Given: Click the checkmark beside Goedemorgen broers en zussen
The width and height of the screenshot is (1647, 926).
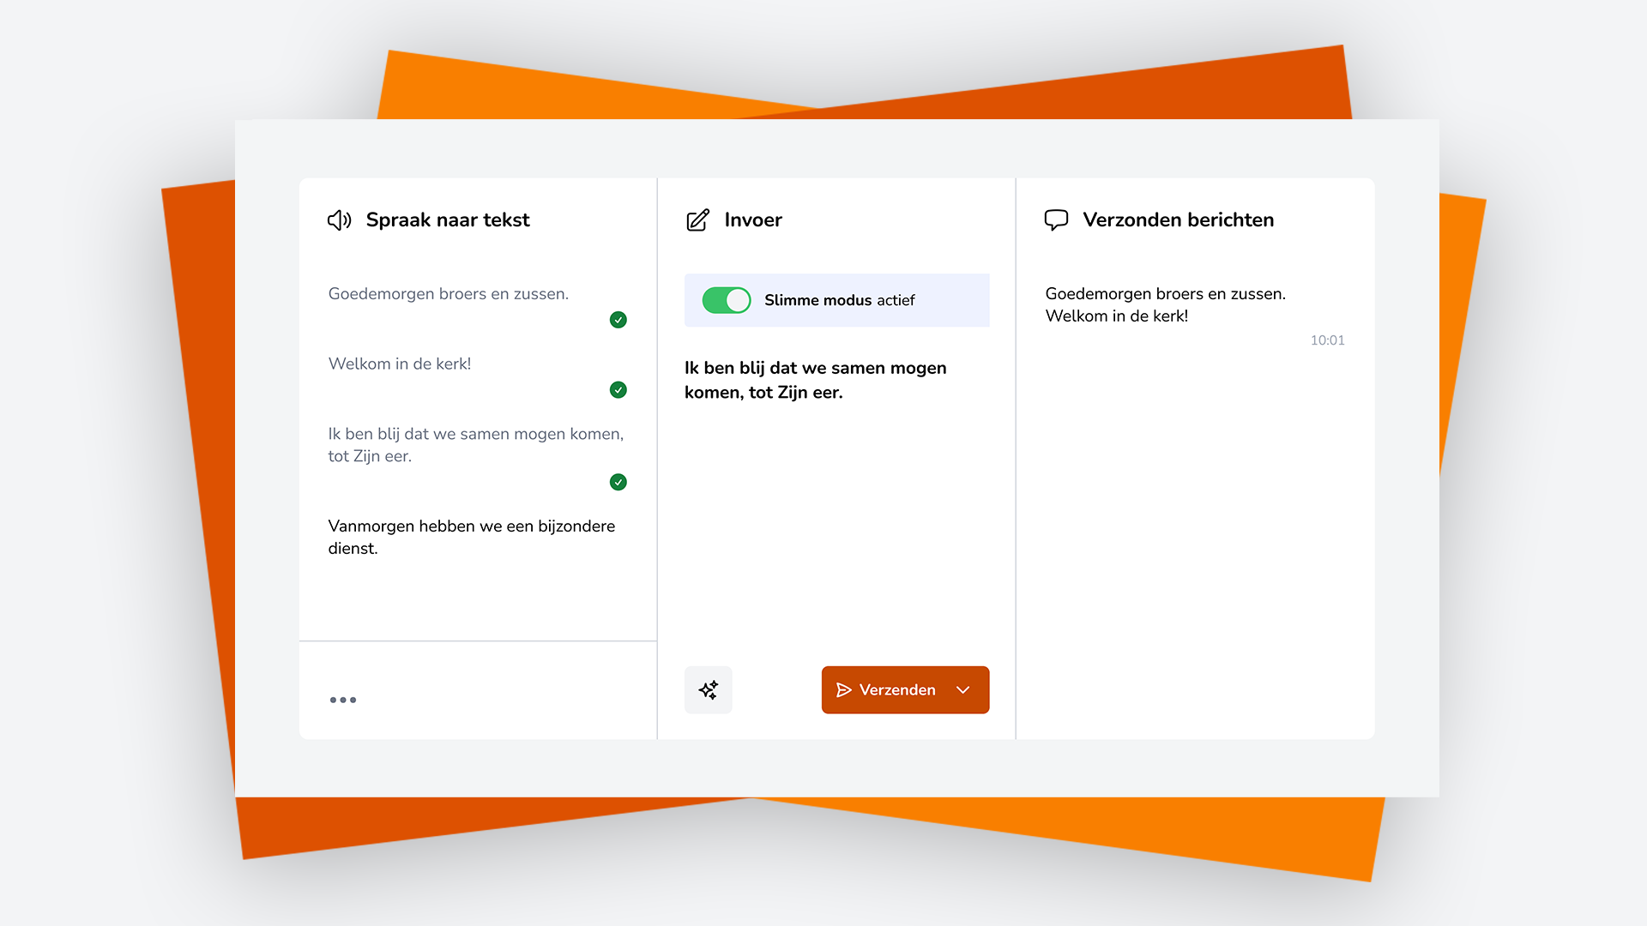Looking at the screenshot, I should click(618, 319).
